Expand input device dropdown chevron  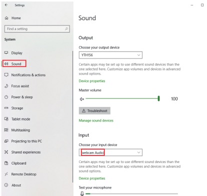coord(138,152)
